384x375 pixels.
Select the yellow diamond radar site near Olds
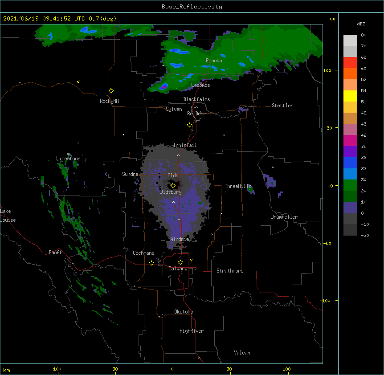tap(173, 186)
